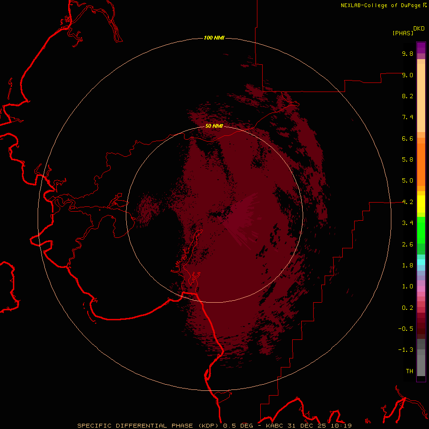Click the 5.8 color scale value

pos(408,160)
